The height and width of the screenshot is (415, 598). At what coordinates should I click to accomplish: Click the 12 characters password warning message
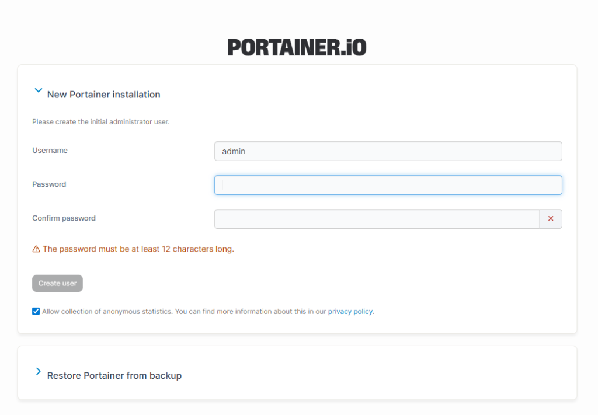(x=138, y=249)
